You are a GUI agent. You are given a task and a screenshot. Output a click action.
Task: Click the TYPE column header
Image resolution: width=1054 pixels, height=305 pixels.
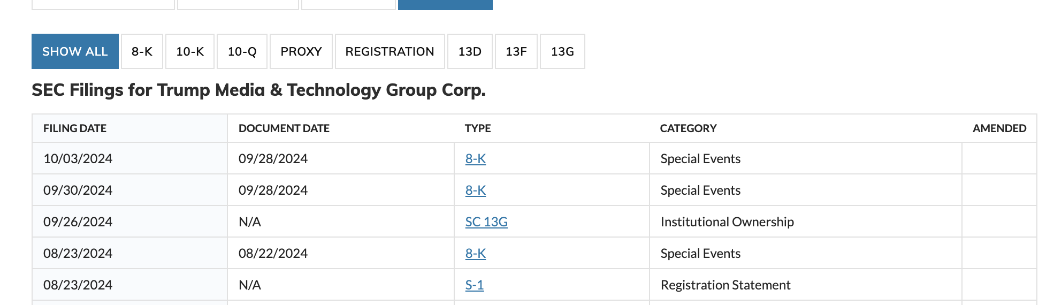tap(478, 128)
